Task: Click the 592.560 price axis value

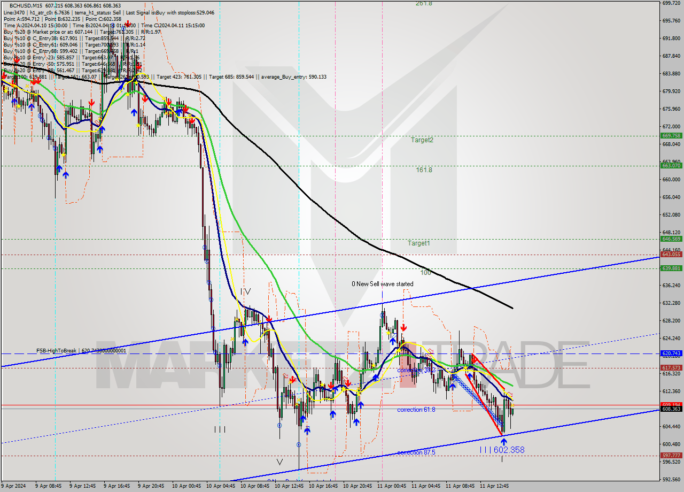Action: click(x=671, y=480)
